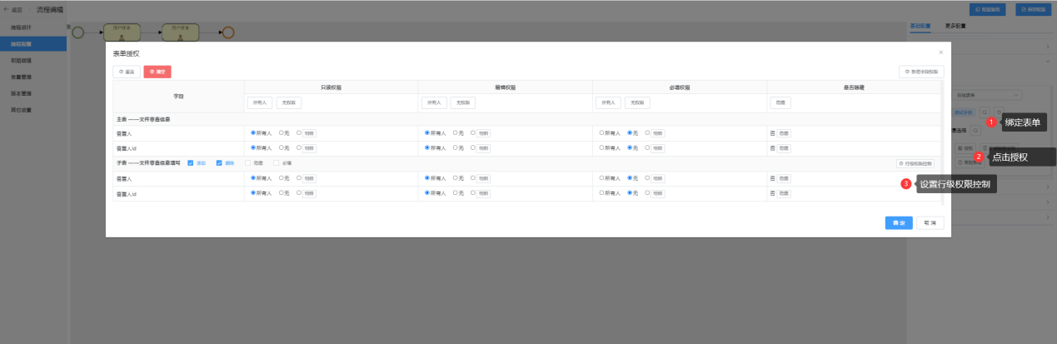This screenshot has width=1057, height=344.
Task: Close the 表单授权 dialog with X
Action: click(940, 52)
